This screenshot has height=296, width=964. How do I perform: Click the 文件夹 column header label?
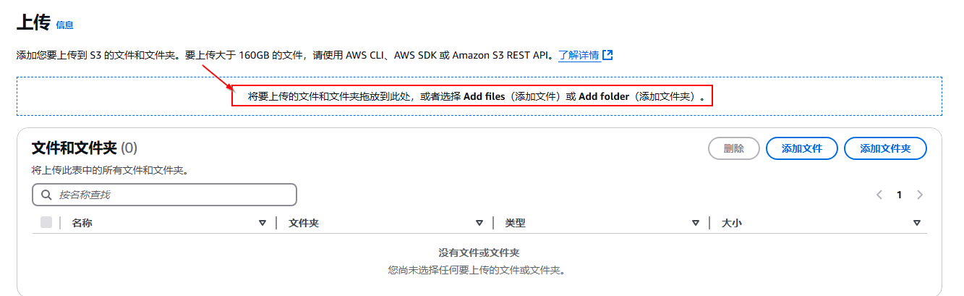pyautogui.click(x=304, y=223)
